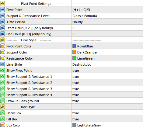Select the Resistance Color label
This screenshot has width=143, height=128.
(x=20, y=58)
